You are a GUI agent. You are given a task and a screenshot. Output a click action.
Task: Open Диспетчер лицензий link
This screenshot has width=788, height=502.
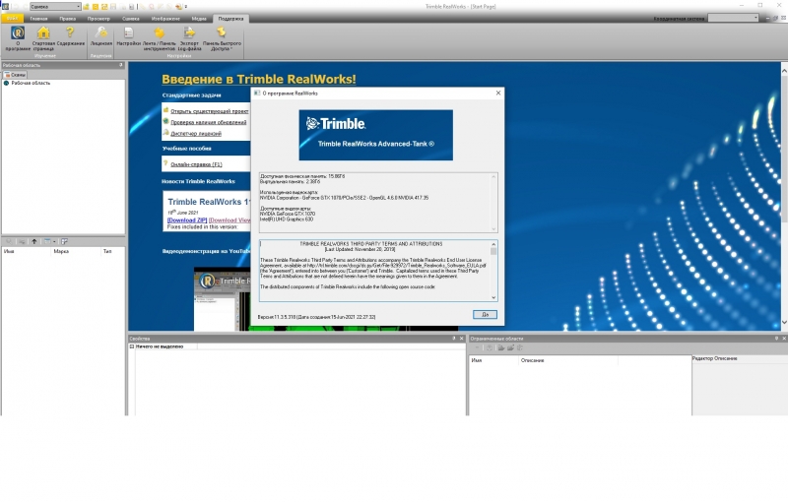(196, 134)
